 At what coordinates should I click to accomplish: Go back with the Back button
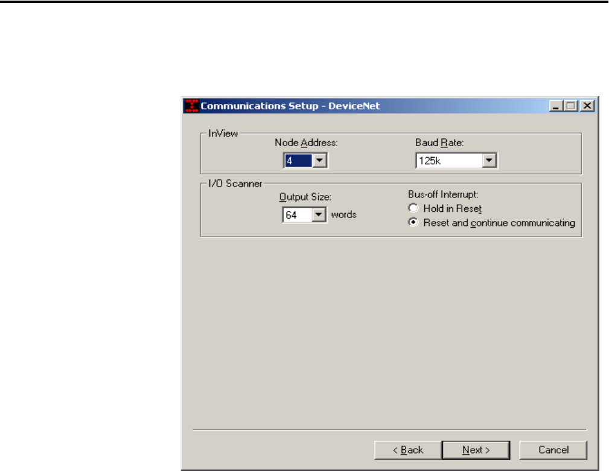[408, 450]
